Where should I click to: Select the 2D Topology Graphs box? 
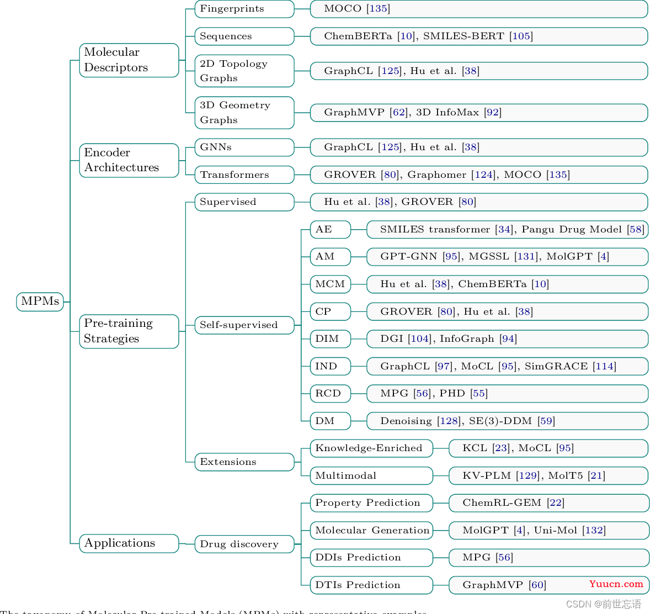click(x=244, y=71)
